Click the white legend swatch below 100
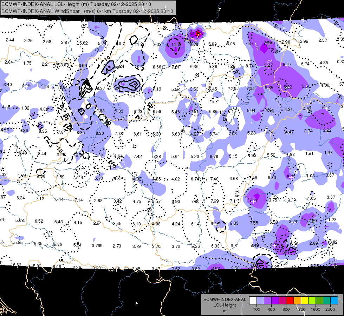 pos(253,301)
